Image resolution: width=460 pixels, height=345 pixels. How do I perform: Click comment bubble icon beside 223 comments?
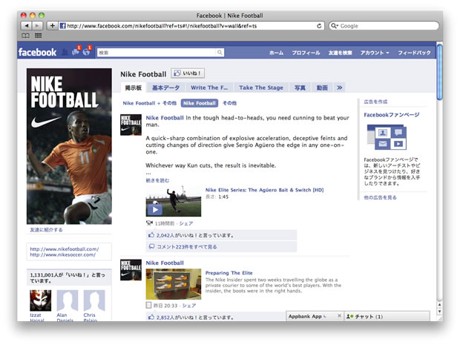point(151,246)
